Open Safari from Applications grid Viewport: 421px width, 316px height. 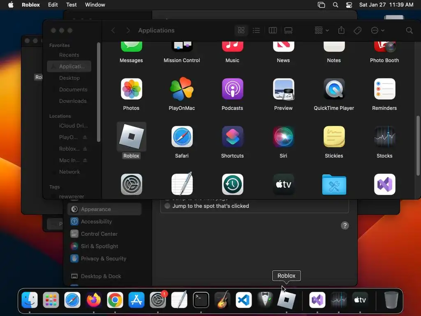click(182, 137)
